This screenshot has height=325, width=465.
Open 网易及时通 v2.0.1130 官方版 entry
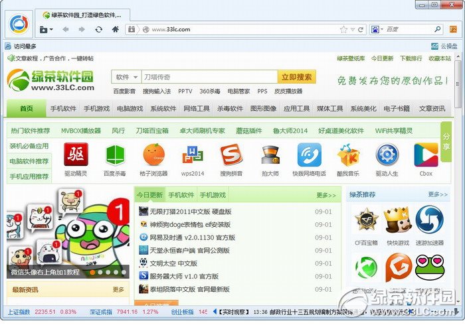coord(192,237)
